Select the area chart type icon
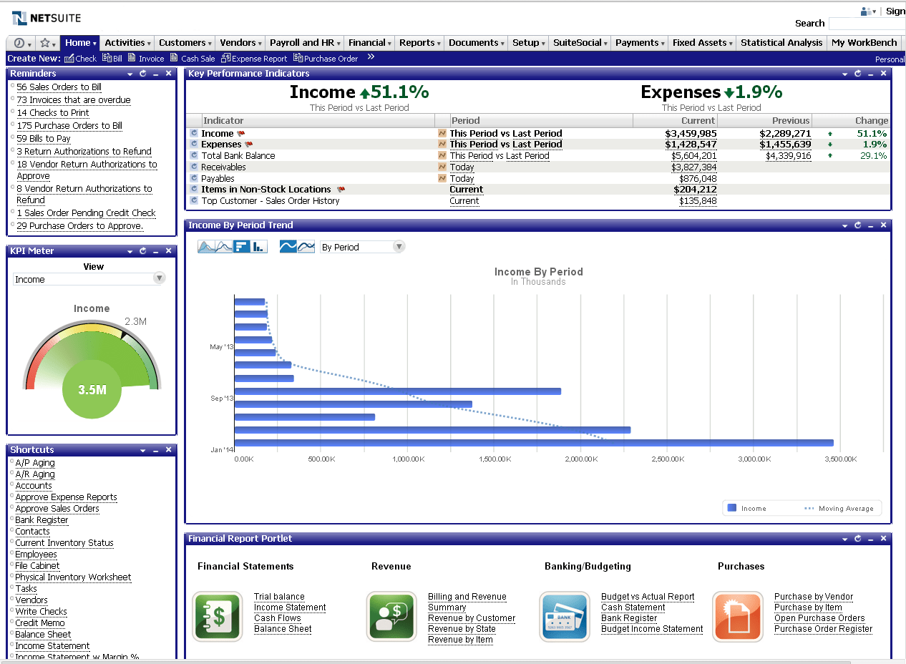The image size is (906, 664). (206, 247)
